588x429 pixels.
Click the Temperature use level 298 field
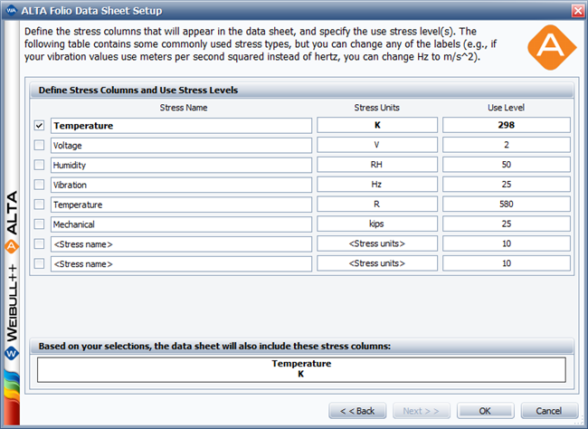click(506, 126)
